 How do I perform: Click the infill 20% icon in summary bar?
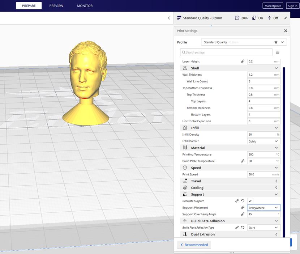click(x=237, y=18)
